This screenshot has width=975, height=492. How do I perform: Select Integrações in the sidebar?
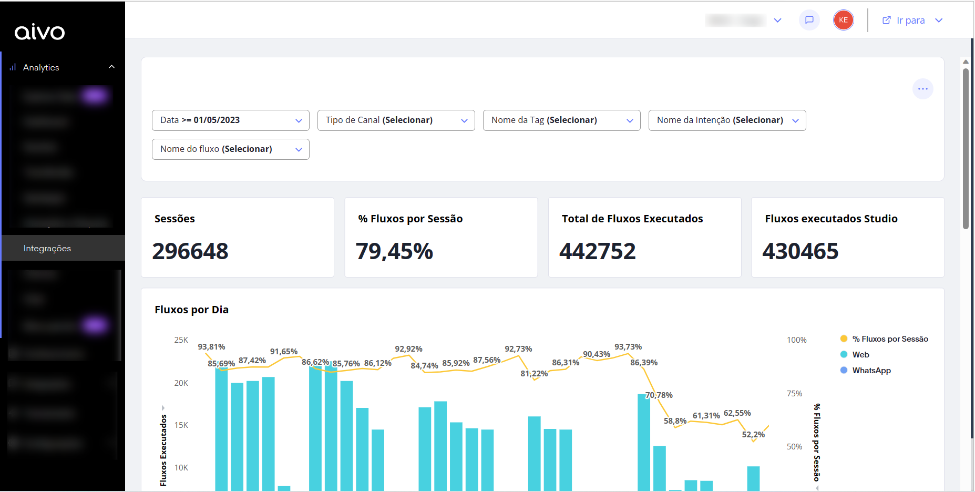(47, 248)
